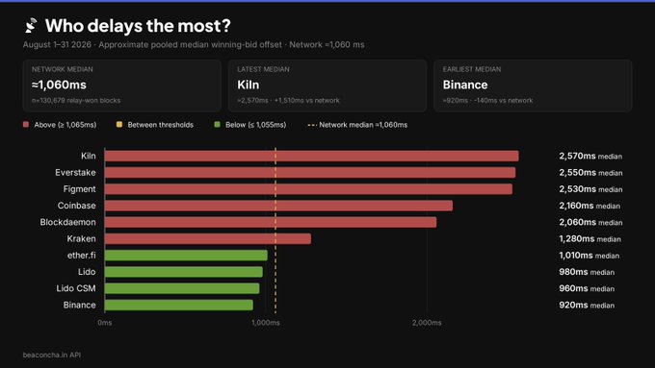Click the Coinbase red bar
The height and width of the screenshot is (368, 655).
[x=278, y=206]
